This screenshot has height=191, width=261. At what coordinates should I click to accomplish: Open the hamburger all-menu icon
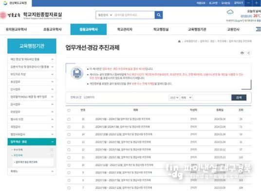[x=259, y=29]
